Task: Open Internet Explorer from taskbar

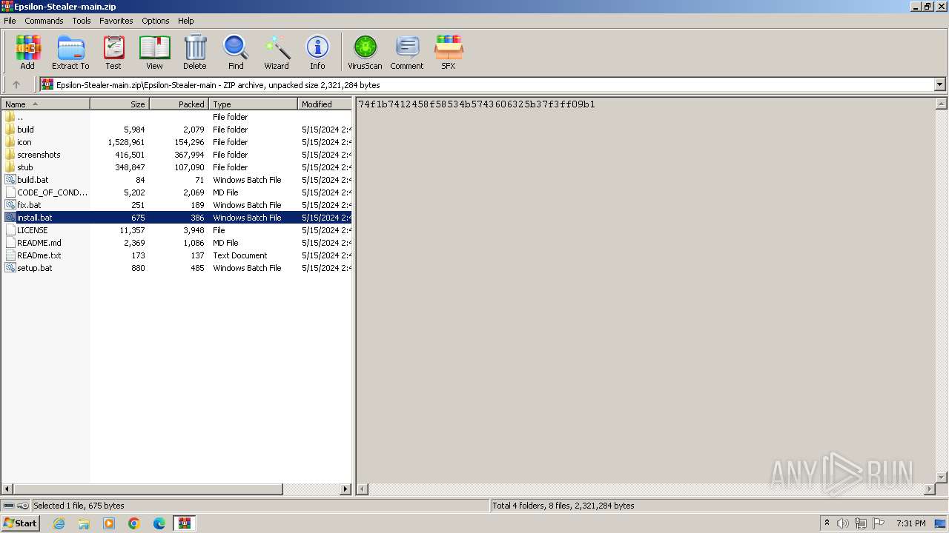Action: point(59,523)
